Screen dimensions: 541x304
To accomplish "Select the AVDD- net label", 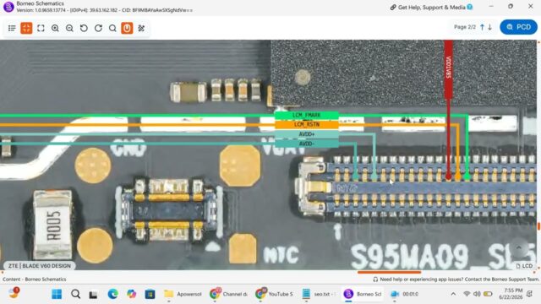I will coord(306,144).
